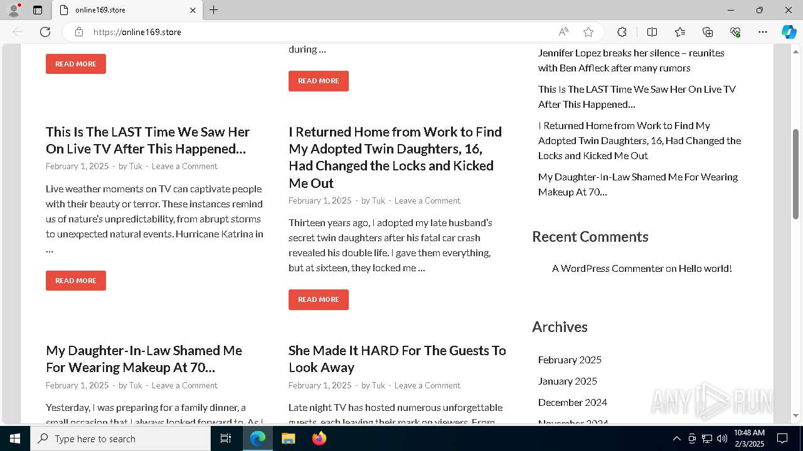Viewport: 803px width, 451px height.
Task: Click READ MORE below 'during …' text
Action: click(319, 81)
